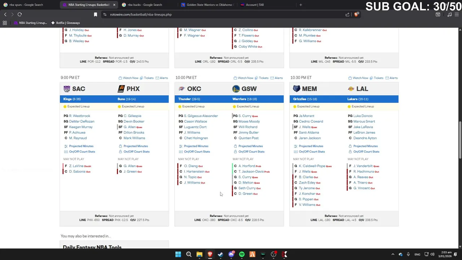Open Kings Projected Minutes
Viewport: 462px width, 260px height.
79,146
